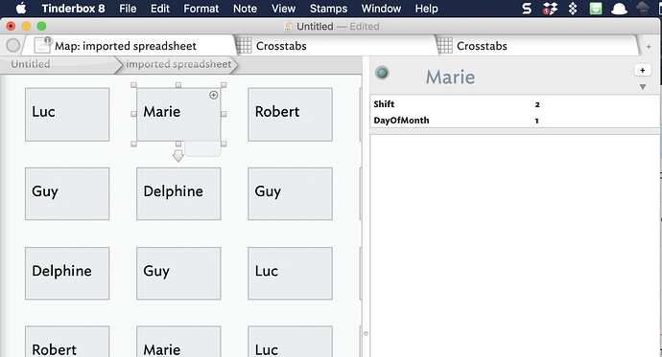Select the Marie note in the bottom row

point(178,342)
